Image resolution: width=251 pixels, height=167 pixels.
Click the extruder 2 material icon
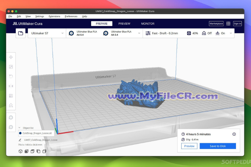pyautogui.click(x=106, y=33)
